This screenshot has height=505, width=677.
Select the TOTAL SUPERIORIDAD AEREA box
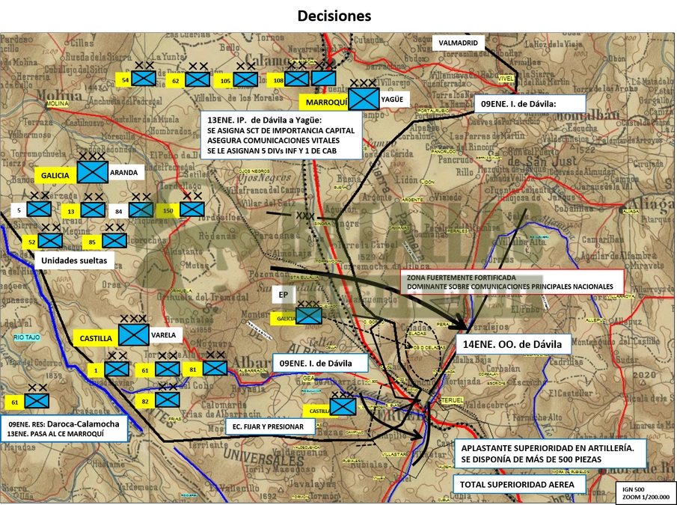(x=519, y=484)
